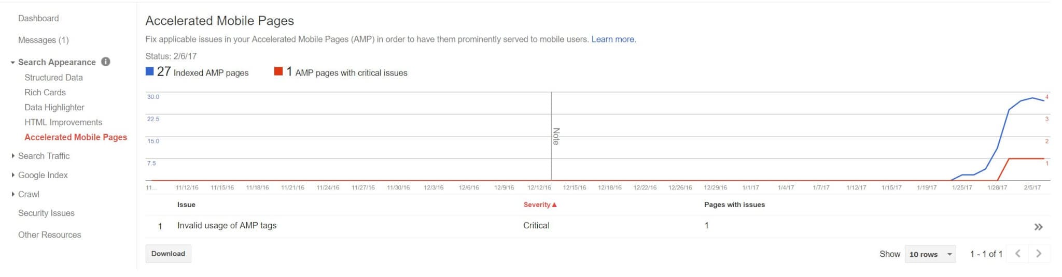Open the Dashboard page
The image size is (1062, 277).
(x=38, y=18)
